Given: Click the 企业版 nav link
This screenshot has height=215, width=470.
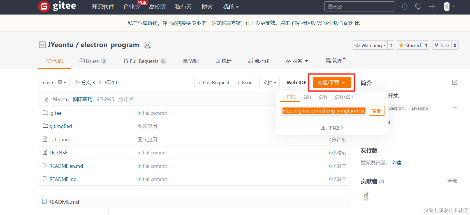Looking at the screenshot, I should point(131,7).
